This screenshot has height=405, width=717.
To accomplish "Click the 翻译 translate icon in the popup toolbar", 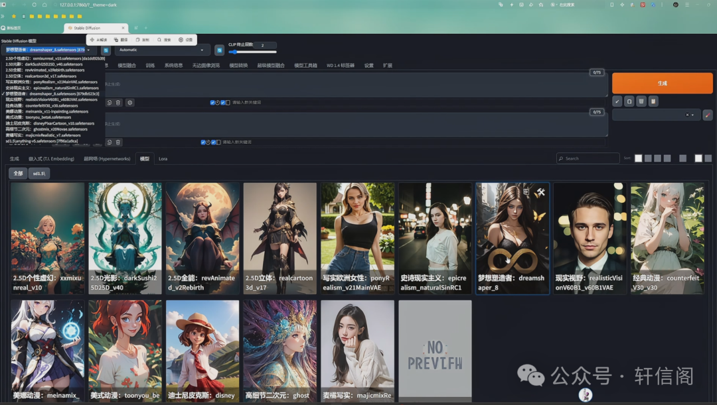I will pyautogui.click(x=121, y=40).
